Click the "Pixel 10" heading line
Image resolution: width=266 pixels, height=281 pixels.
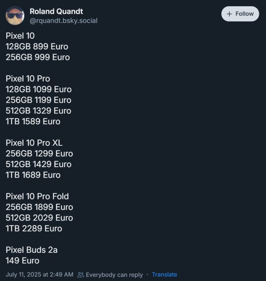point(20,36)
